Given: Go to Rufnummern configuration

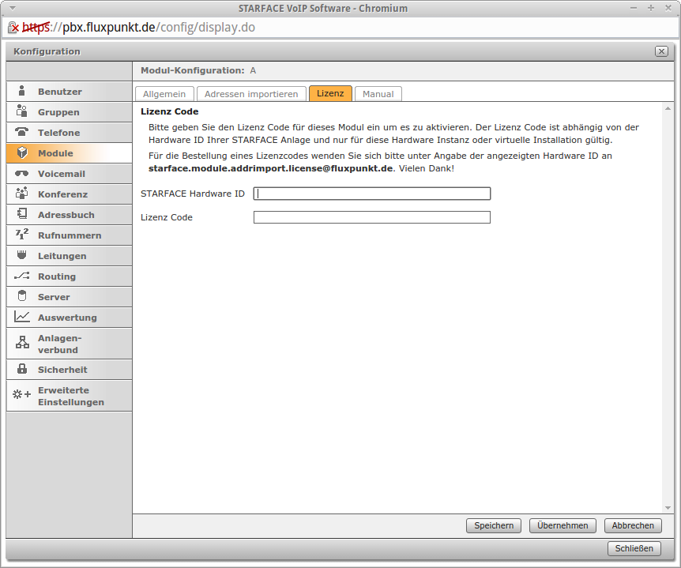Looking at the screenshot, I should coord(69,235).
